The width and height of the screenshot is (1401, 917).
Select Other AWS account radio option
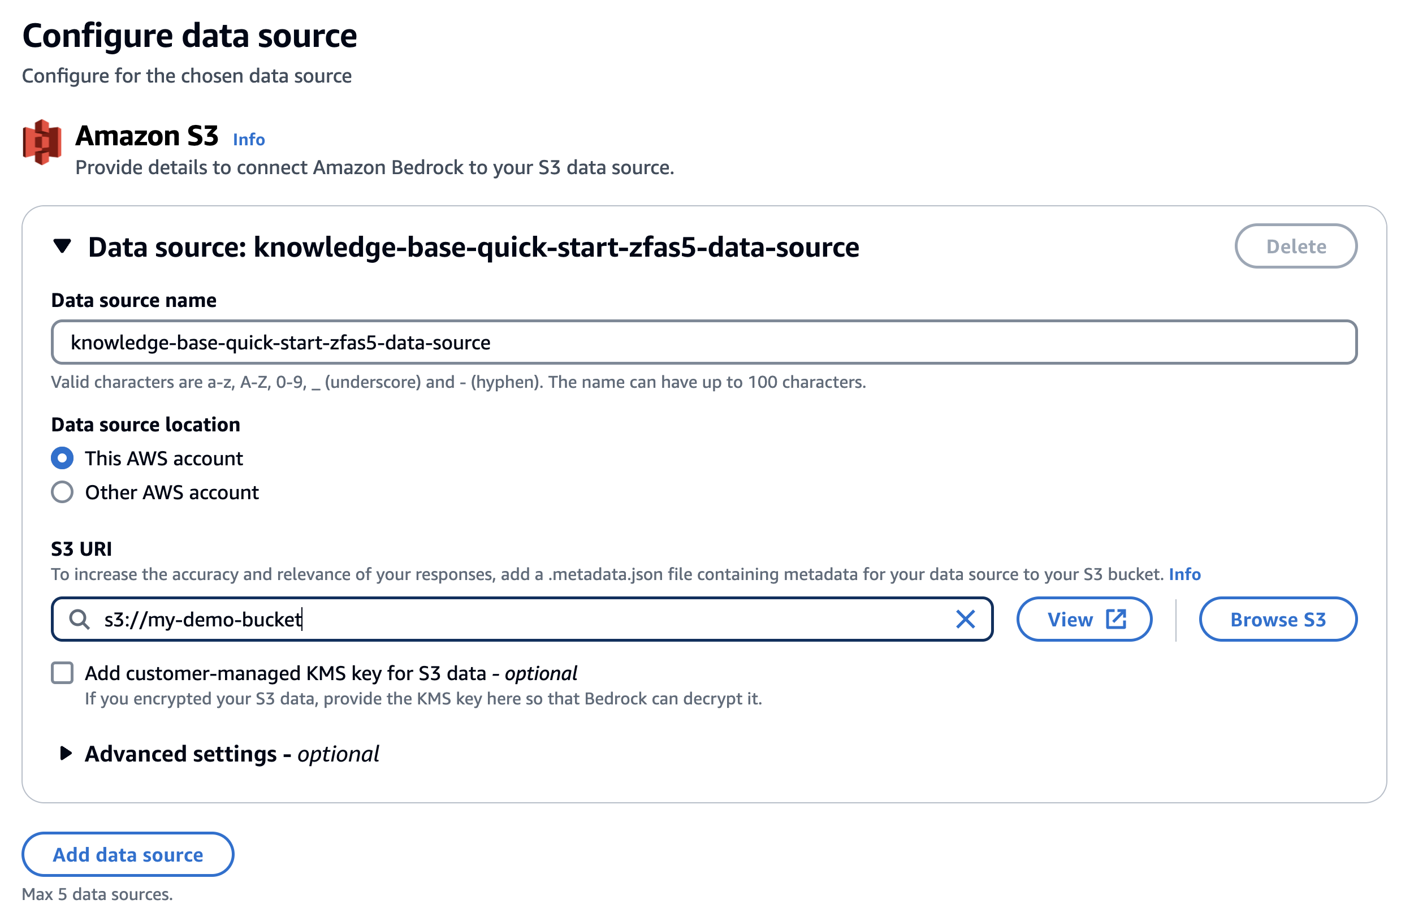tap(62, 492)
